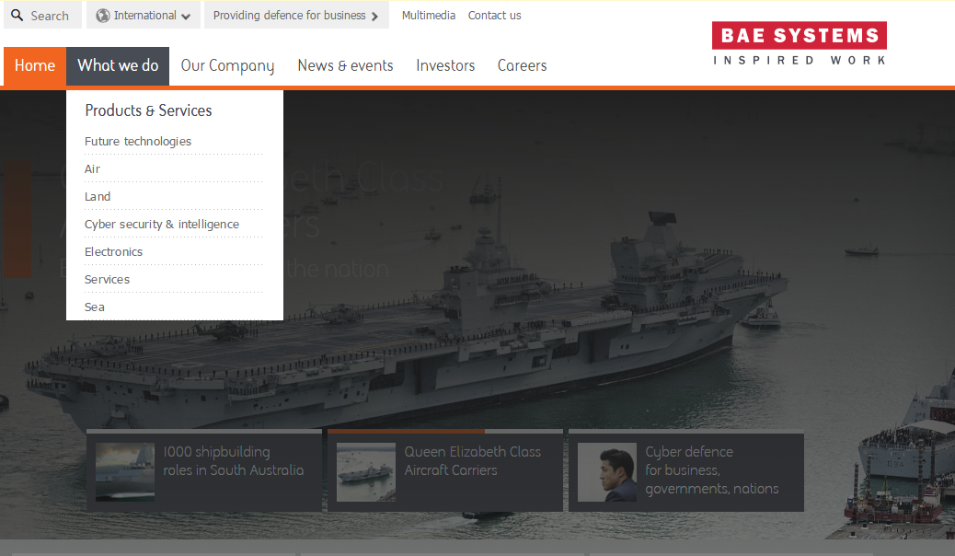Choose Electronics from the dropdown list

[x=113, y=252]
